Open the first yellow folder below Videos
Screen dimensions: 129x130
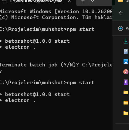(x=126, y=92)
